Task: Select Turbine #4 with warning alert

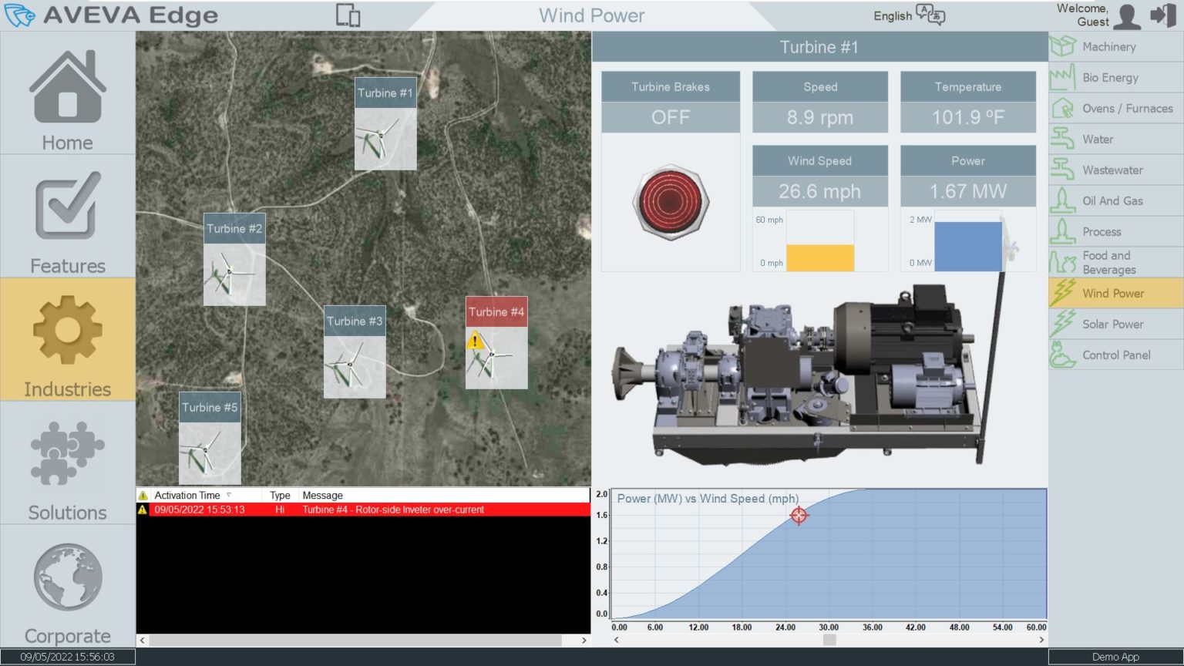Action: click(x=496, y=342)
